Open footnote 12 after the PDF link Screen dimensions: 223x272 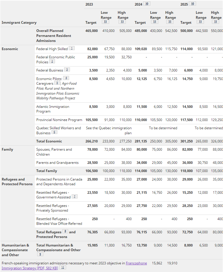point(63,268)
